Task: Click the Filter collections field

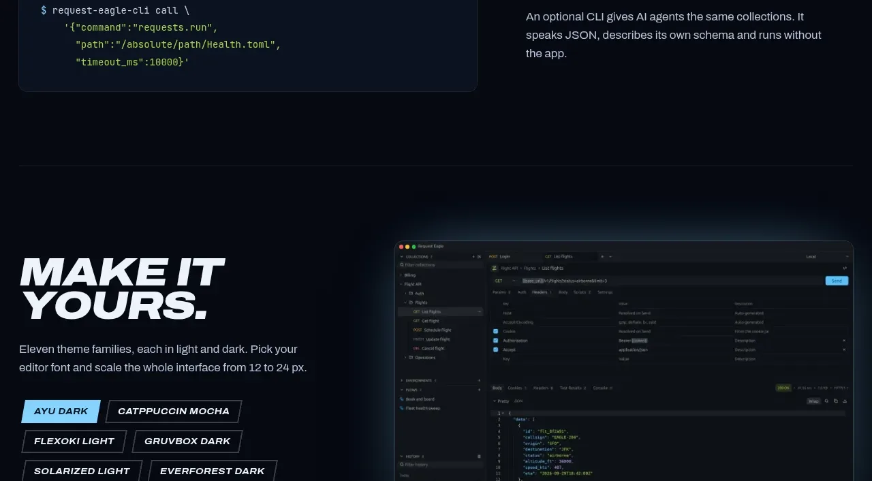Action: [x=440, y=265]
